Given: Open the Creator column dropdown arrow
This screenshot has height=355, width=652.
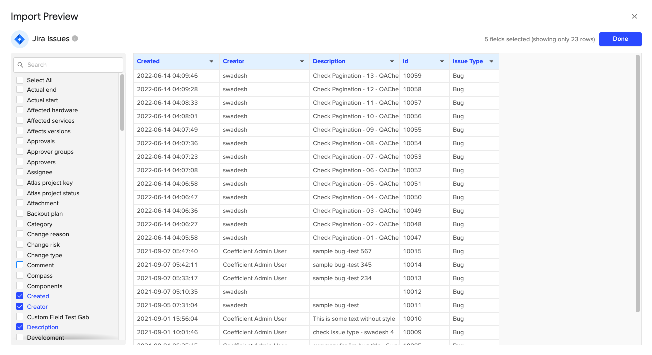Looking at the screenshot, I should point(302,61).
